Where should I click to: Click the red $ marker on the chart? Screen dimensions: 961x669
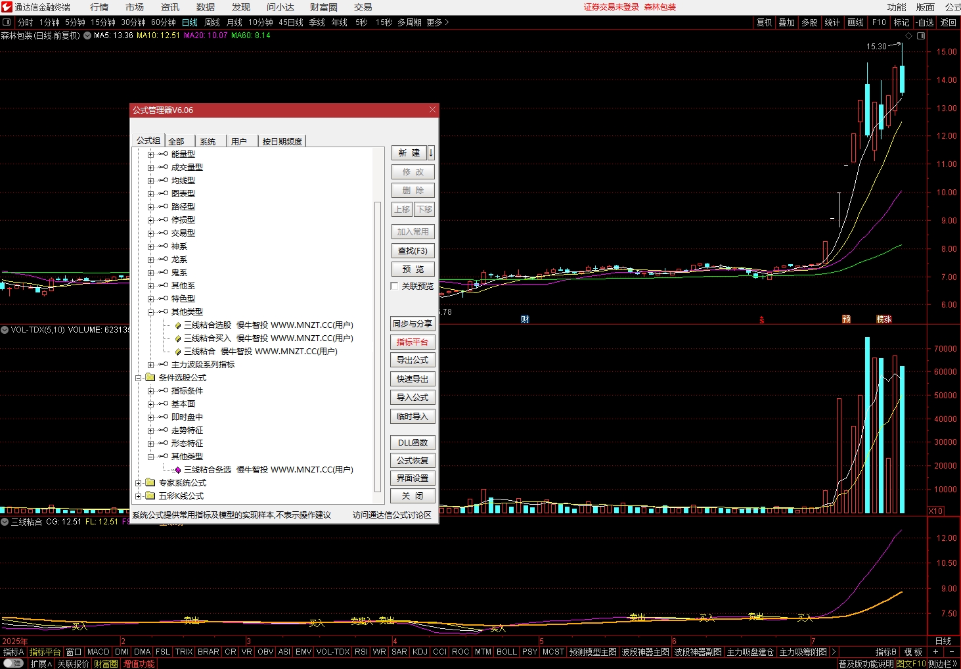coord(762,320)
